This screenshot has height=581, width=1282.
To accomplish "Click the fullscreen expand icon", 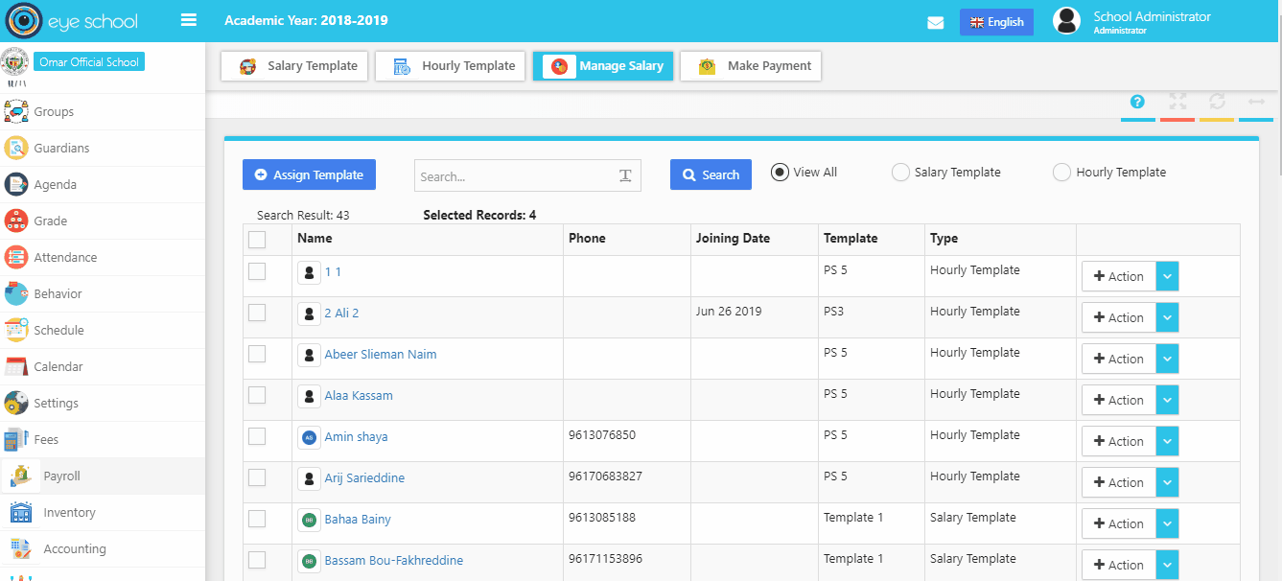I will tap(1177, 102).
